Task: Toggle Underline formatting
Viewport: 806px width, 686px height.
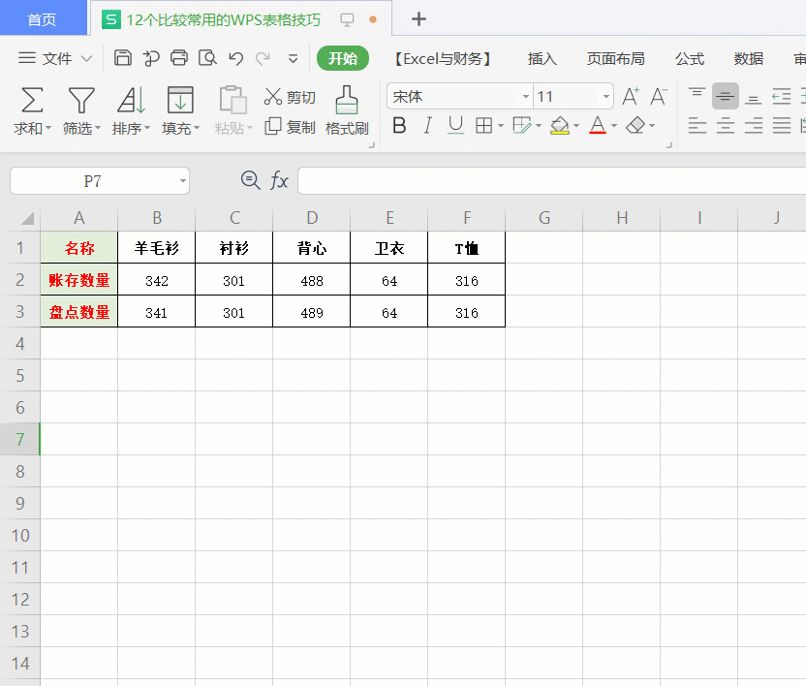Action: [455, 126]
